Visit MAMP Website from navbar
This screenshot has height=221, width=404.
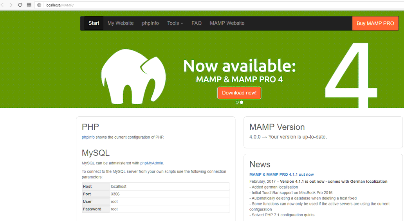(x=227, y=23)
